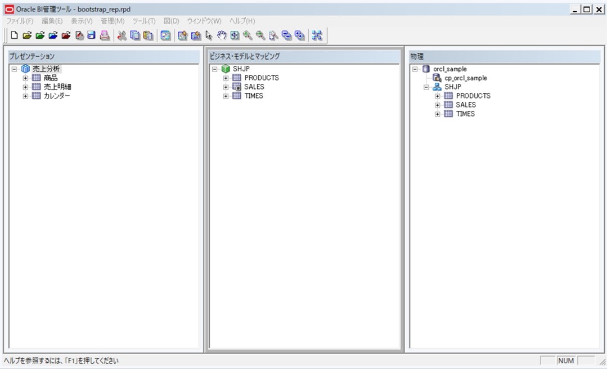
Task: Click the fit-to-window icon
Action: (235, 35)
